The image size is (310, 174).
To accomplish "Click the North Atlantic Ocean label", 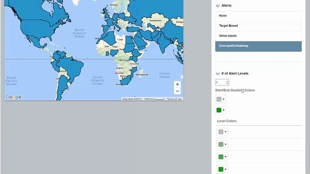I will pyautogui.click(x=79, y=33).
